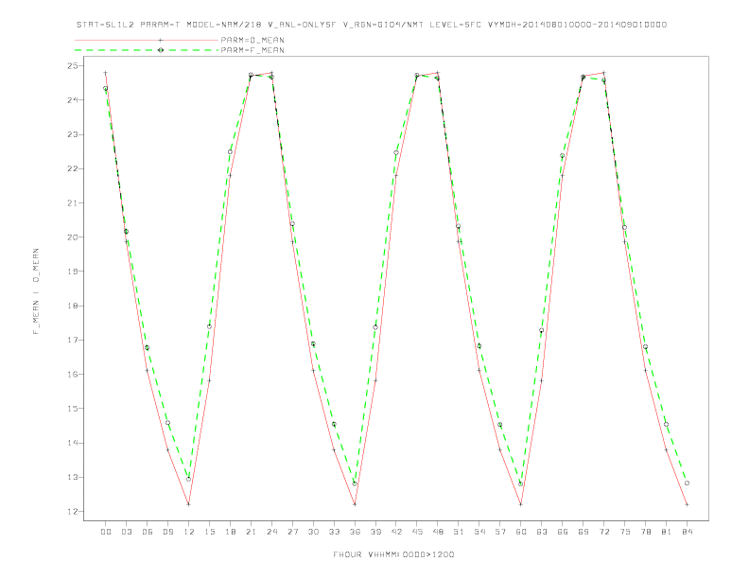Click x-axis forecast hour label 03

(x=126, y=532)
